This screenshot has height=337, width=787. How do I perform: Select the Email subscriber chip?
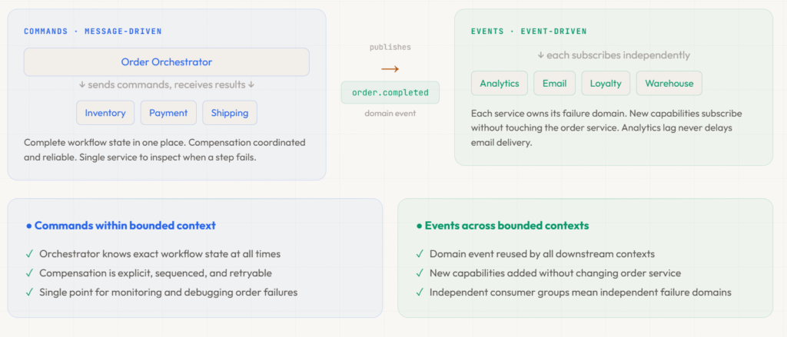coord(553,84)
